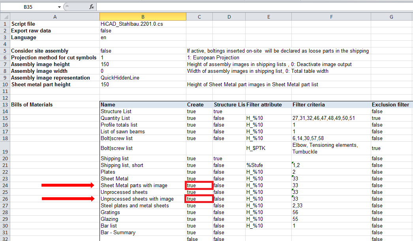Open the Name Box dropdown arrow
The height and width of the screenshot is (241, 413).
pos(60,7)
